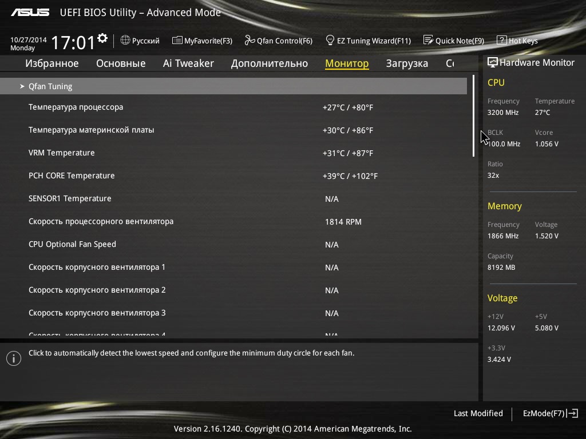Viewport: 586px width, 439px height.
Task: Click the MyFavorite list icon
Action: [x=177, y=41]
